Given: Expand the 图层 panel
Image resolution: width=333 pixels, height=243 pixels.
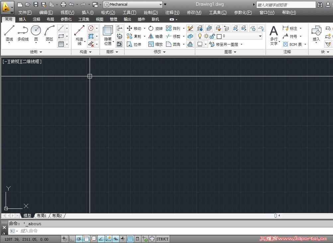Looking at the screenshot, I should point(230,52).
